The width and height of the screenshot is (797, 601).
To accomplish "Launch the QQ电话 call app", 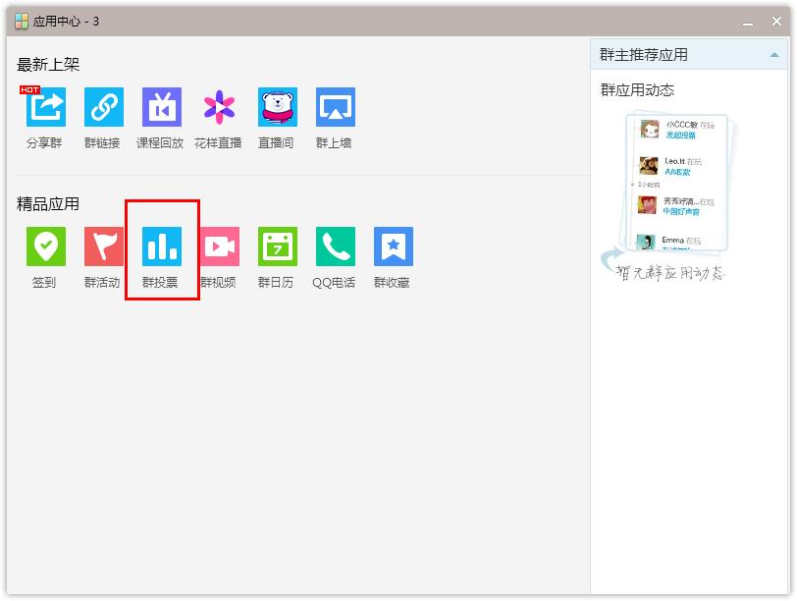I will (334, 248).
